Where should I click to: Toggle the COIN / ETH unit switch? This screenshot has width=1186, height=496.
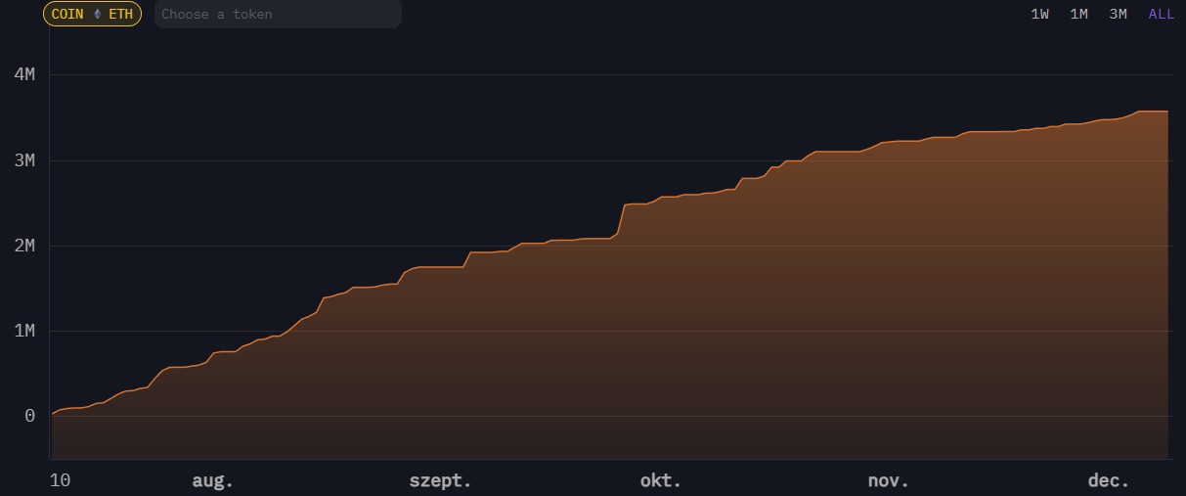pos(92,14)
